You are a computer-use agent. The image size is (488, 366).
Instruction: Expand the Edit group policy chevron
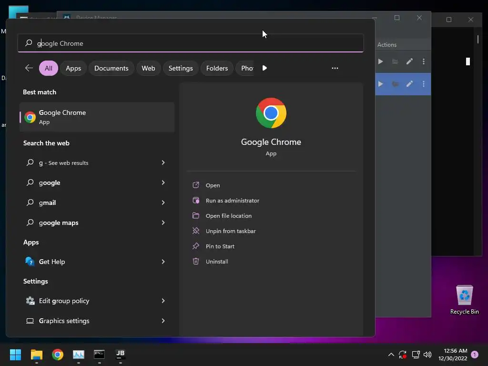point(163,301)
